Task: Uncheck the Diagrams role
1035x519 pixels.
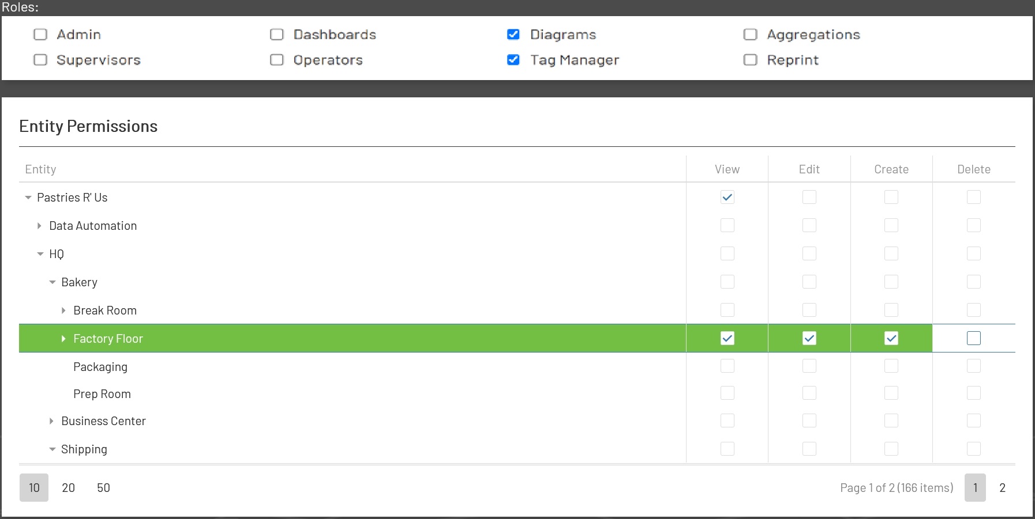Action: point(513,35)
